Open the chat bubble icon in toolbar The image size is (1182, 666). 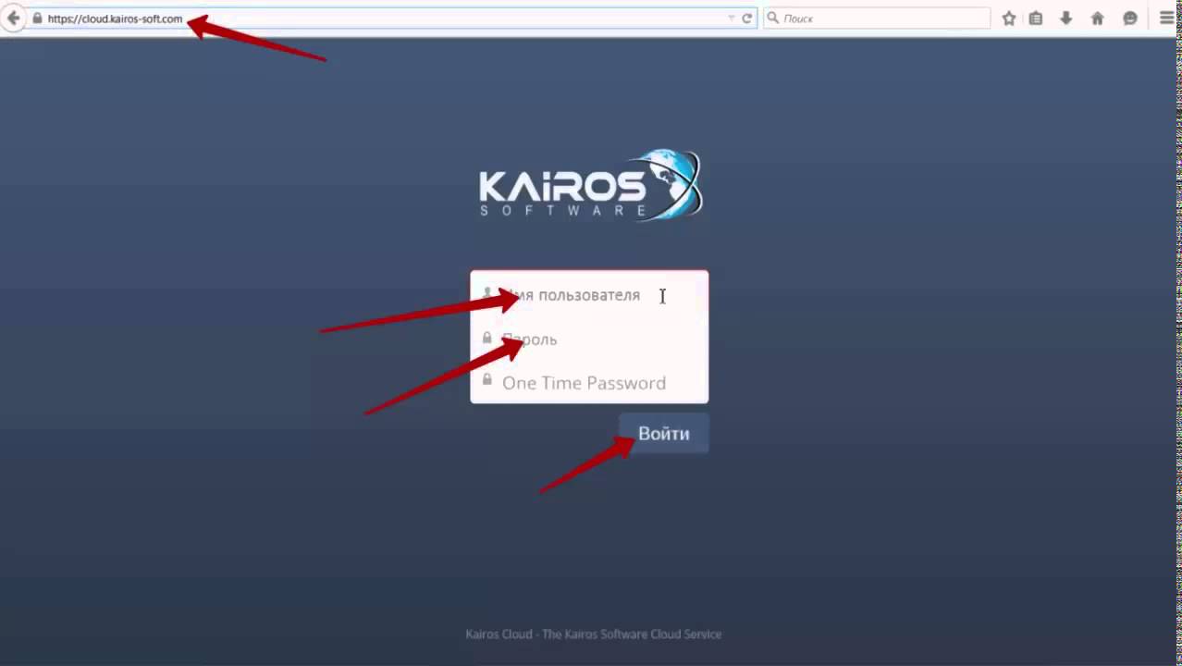click(x=1130, y=18)
